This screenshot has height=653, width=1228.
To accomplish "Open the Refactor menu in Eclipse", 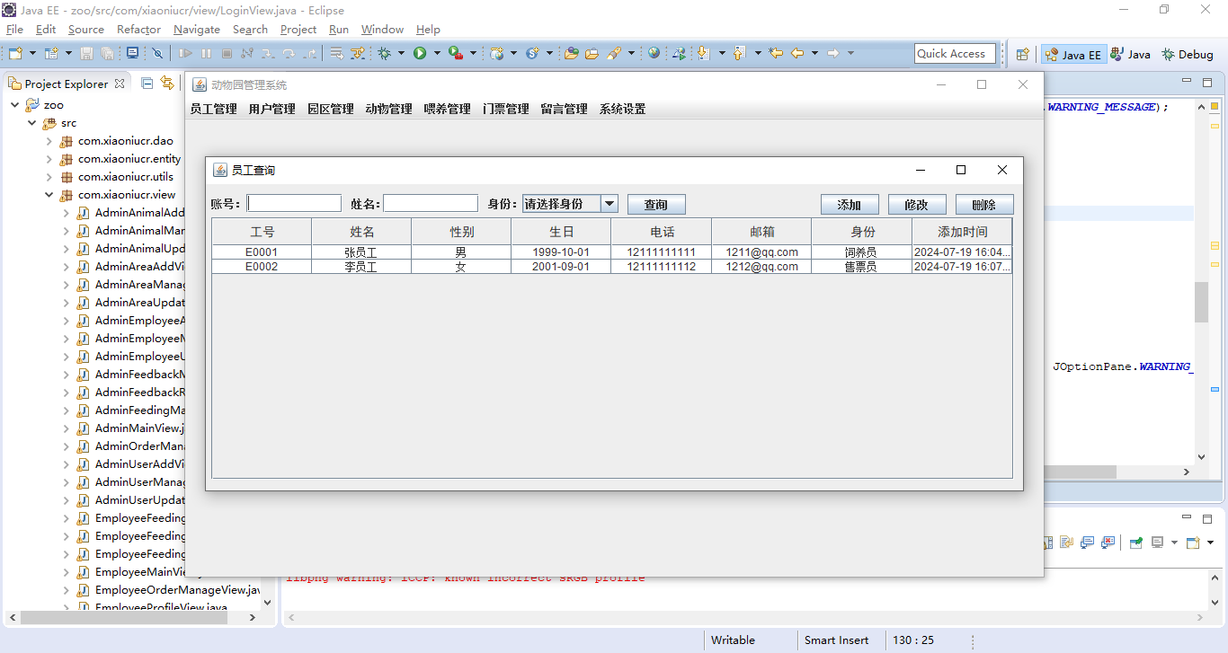I will pos(138,30).
